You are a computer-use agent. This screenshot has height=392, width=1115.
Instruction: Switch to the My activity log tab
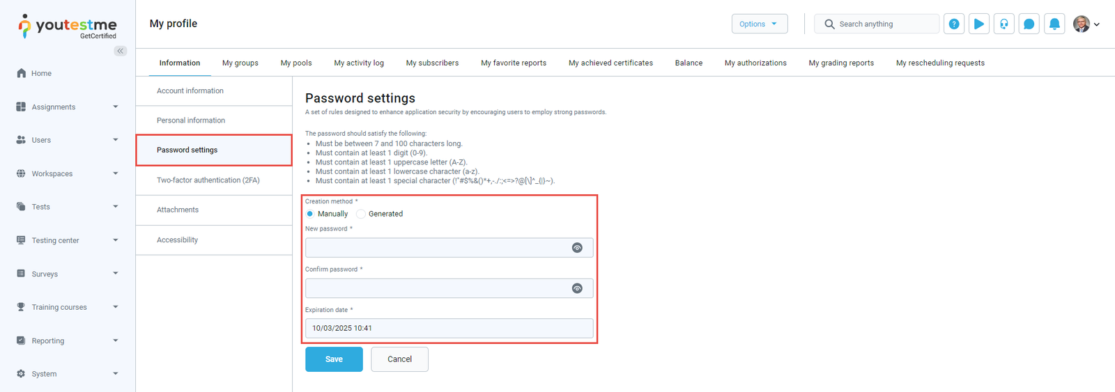[x=358, y=63]
